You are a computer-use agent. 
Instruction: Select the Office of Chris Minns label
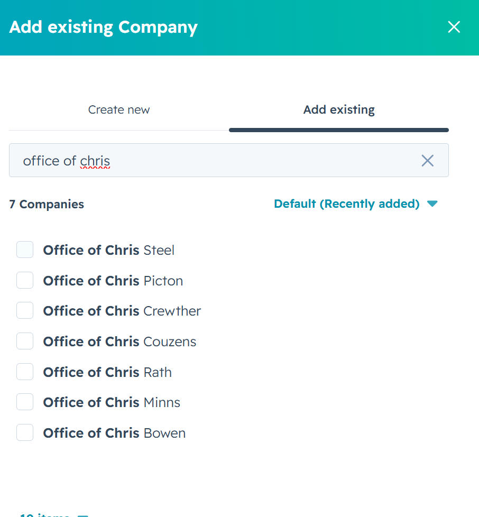[112, 403]
